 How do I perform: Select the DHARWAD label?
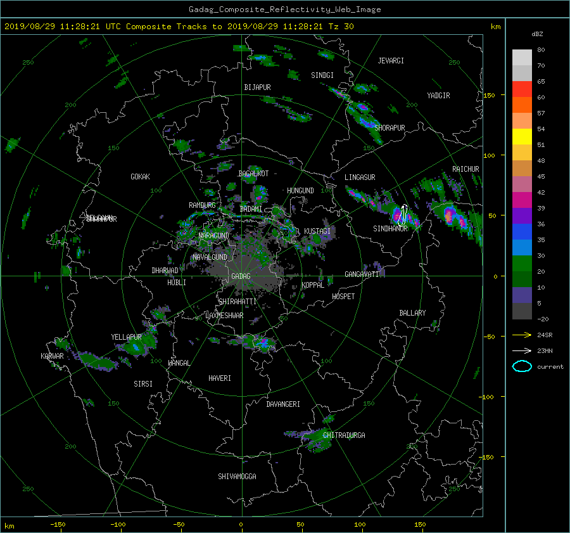(165, 271)
